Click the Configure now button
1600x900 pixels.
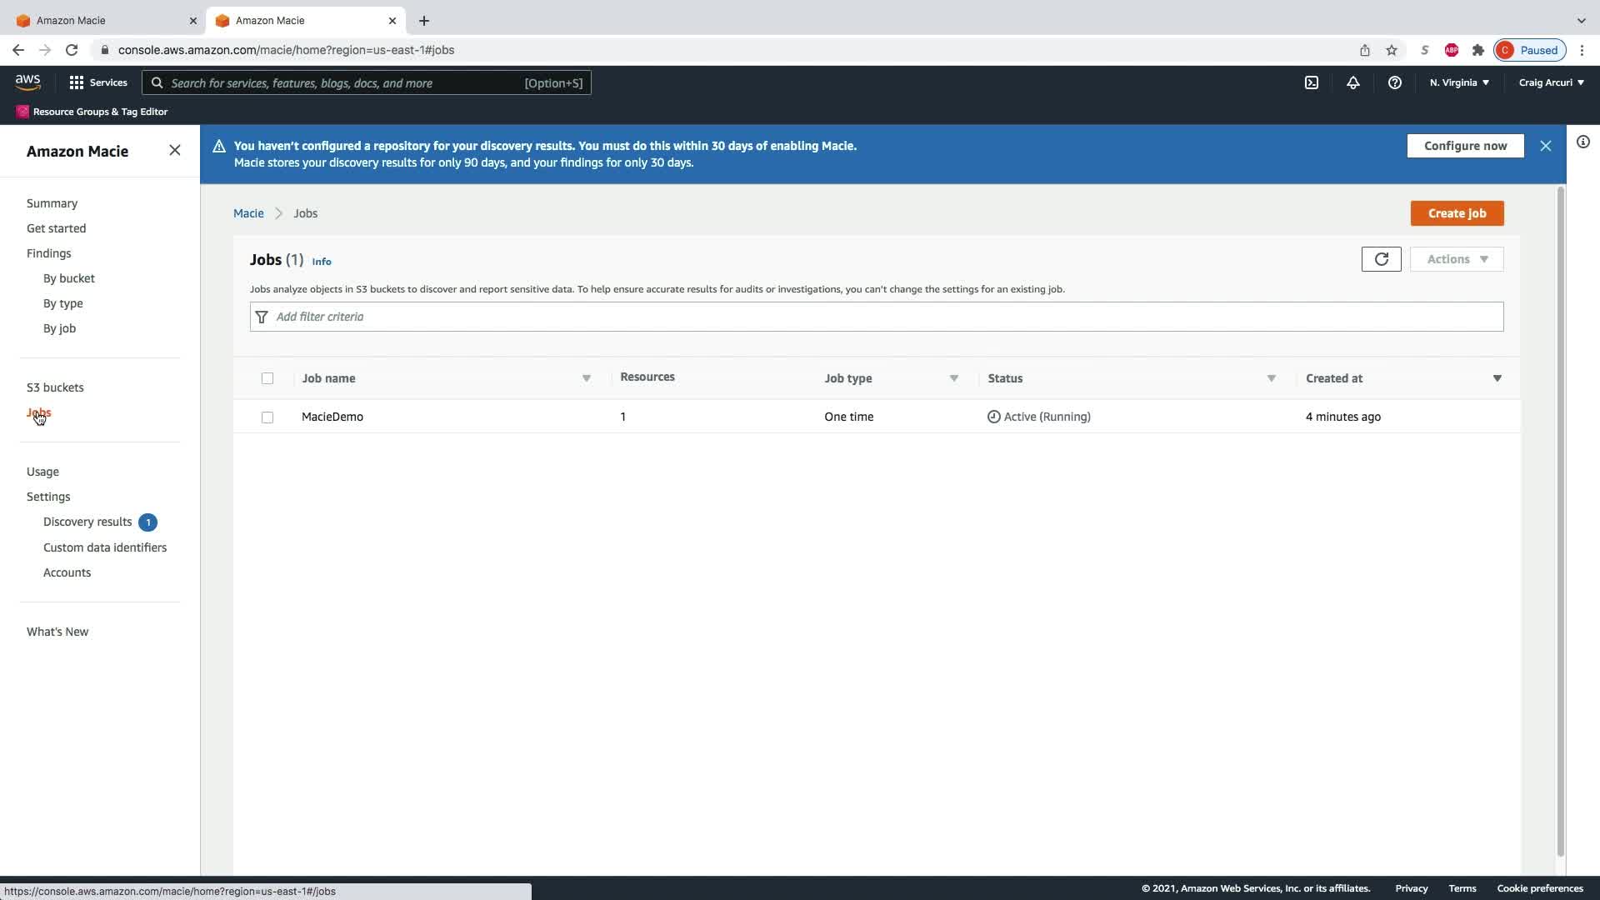click(x=1464, y=146)
